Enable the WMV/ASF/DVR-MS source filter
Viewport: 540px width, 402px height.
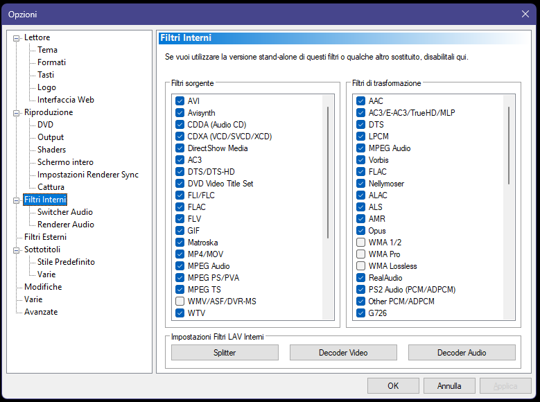click(x=180, y=301)
